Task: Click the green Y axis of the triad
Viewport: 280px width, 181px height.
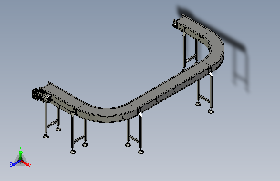Action: (x=21, y=156)
